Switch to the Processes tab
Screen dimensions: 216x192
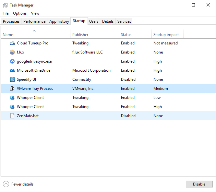coord(11,21)
